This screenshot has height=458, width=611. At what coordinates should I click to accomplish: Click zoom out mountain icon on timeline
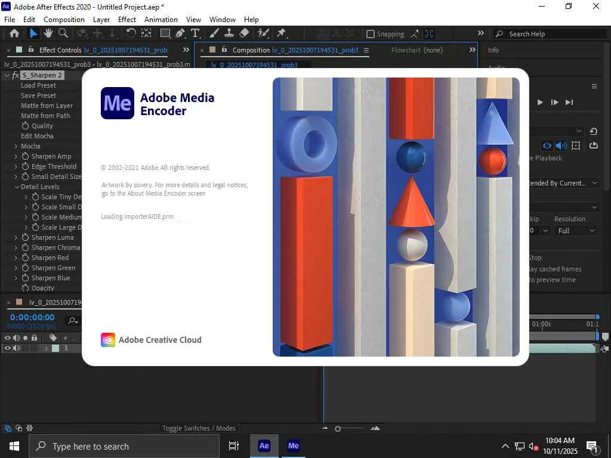(x=325, y=428)
